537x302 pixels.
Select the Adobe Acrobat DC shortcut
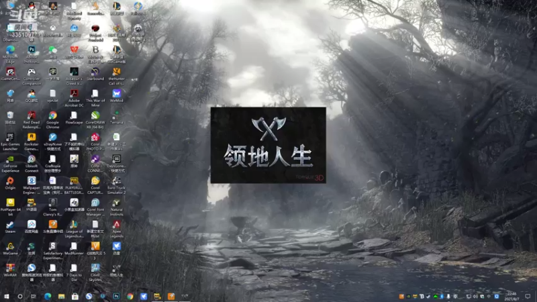[74, 98]
